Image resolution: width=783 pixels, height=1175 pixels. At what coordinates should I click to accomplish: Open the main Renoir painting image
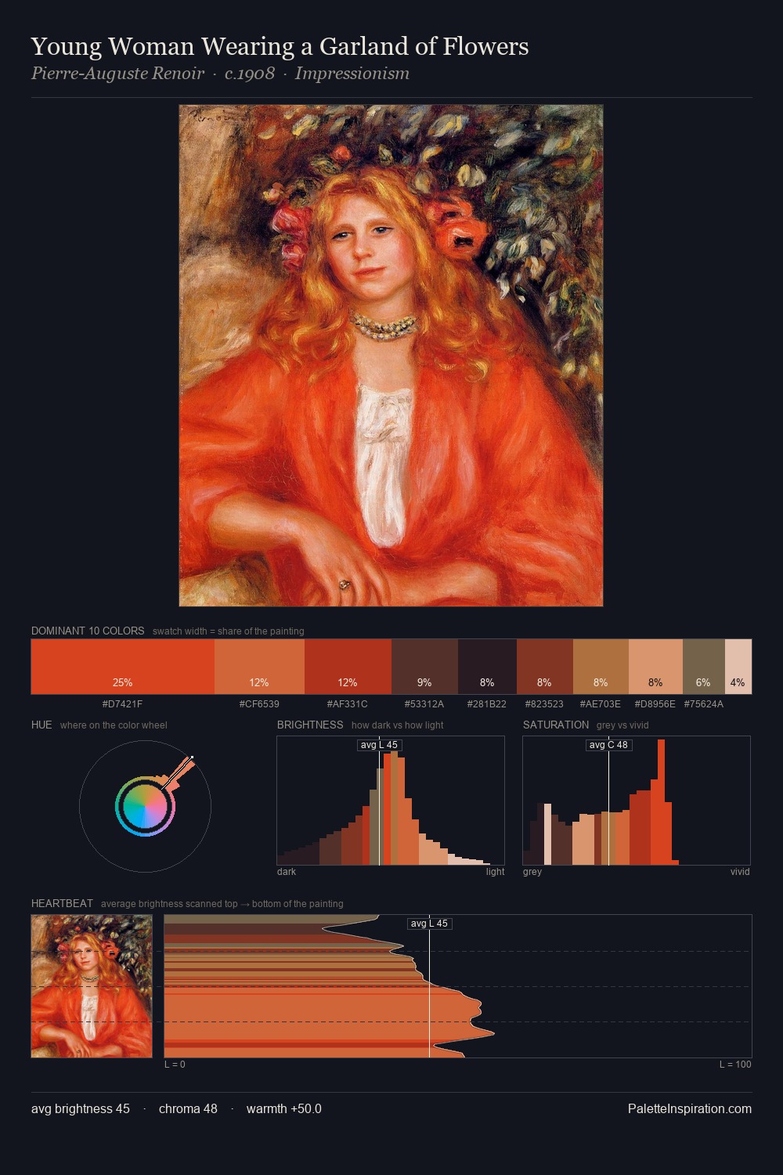click(x=391, y=356)
